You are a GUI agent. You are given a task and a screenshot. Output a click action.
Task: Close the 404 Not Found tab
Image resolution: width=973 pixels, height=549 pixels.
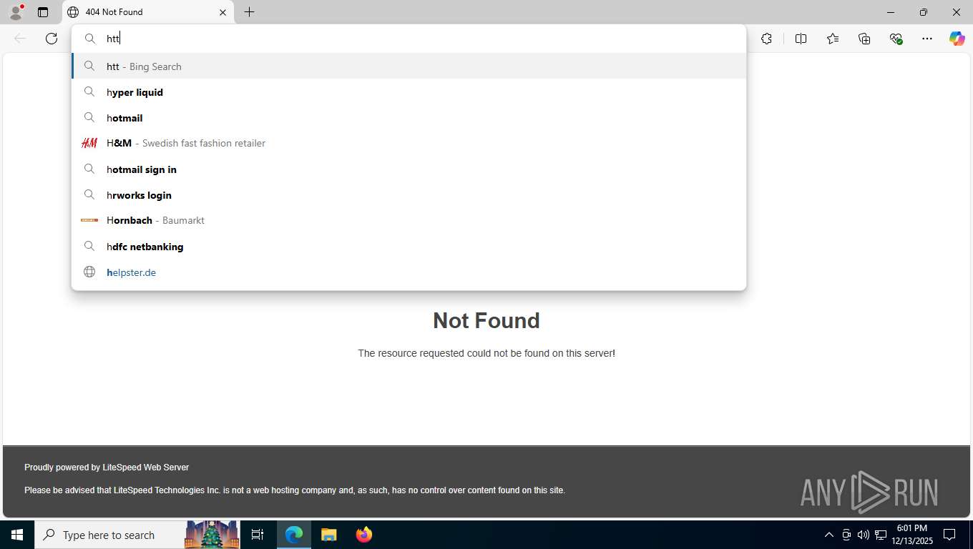pos(223,12)
